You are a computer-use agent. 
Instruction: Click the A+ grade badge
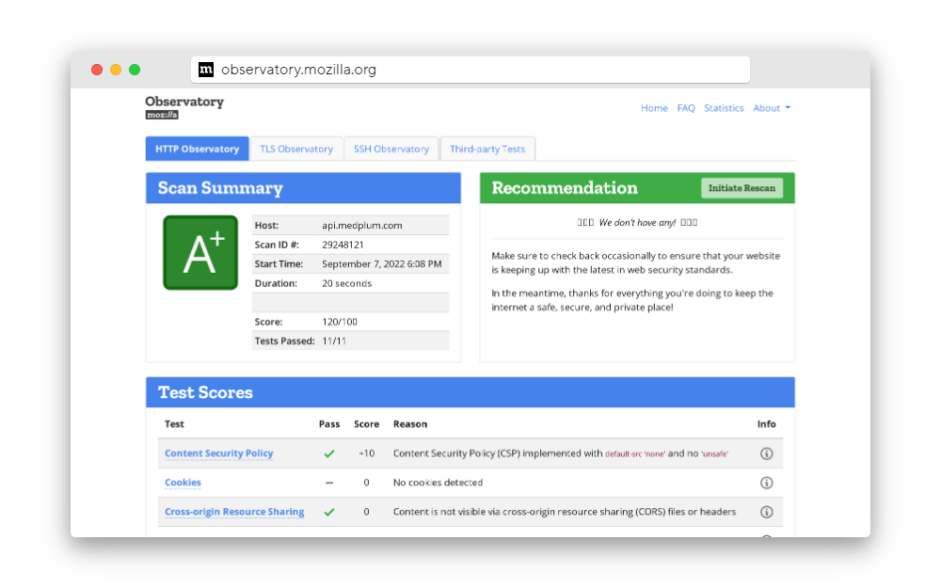200,252
